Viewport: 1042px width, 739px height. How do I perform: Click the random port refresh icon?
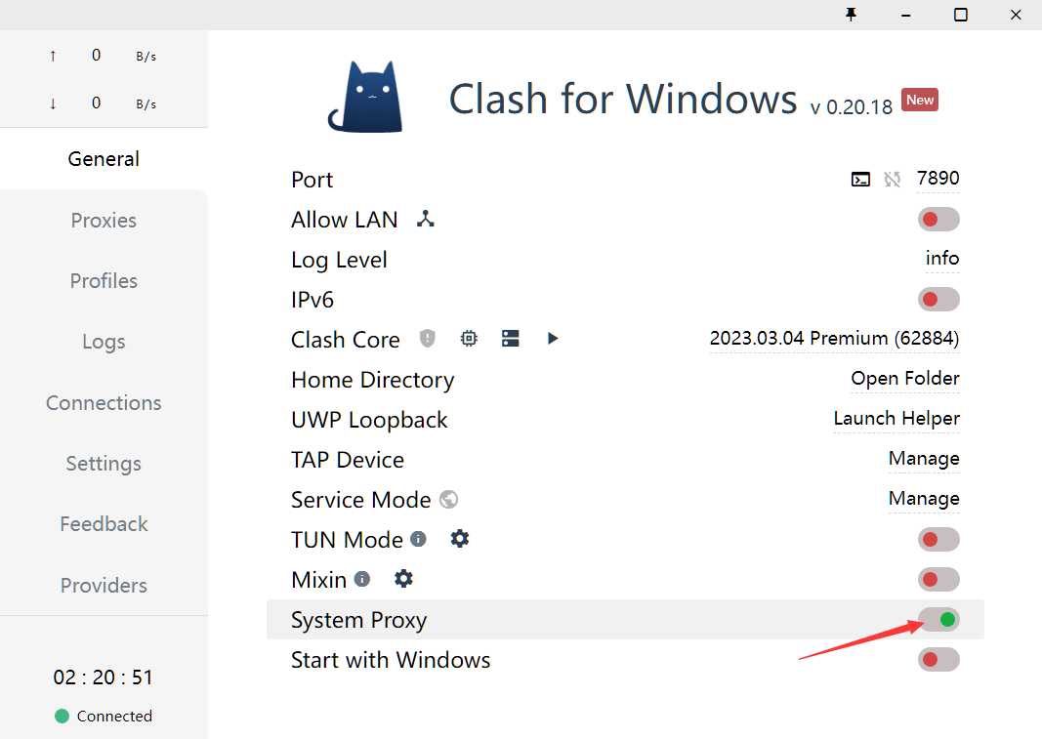[892, 179]
